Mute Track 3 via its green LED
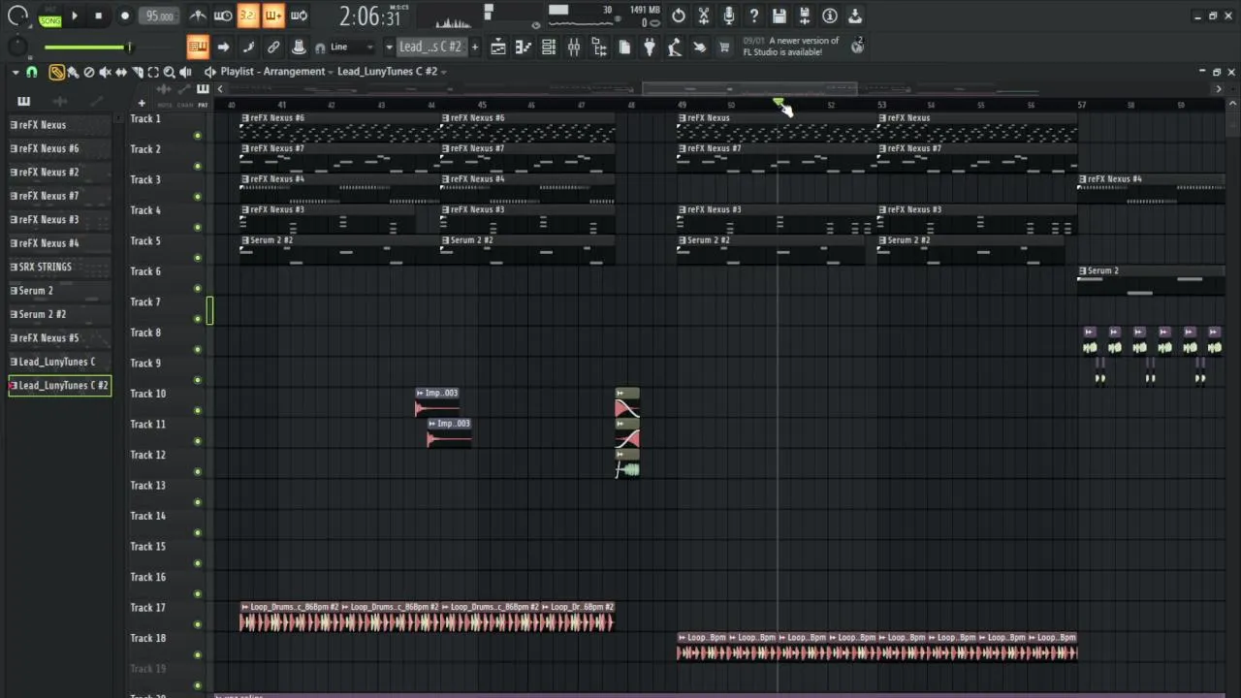 coord(198,197)
